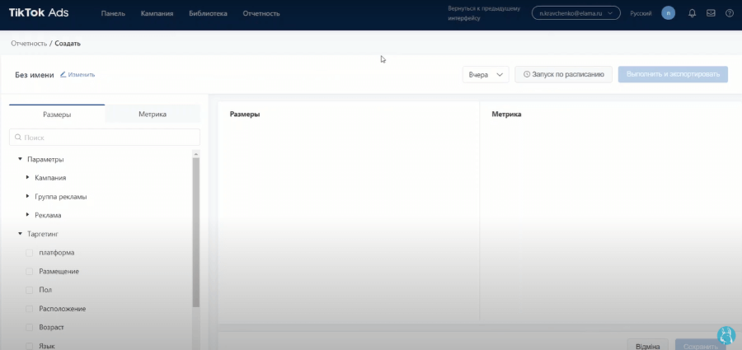Open the Вчера date range dropdown

pyautogui.click(x=486, y=75)
